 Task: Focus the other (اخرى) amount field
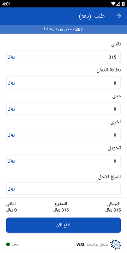[x=64, y=135]
